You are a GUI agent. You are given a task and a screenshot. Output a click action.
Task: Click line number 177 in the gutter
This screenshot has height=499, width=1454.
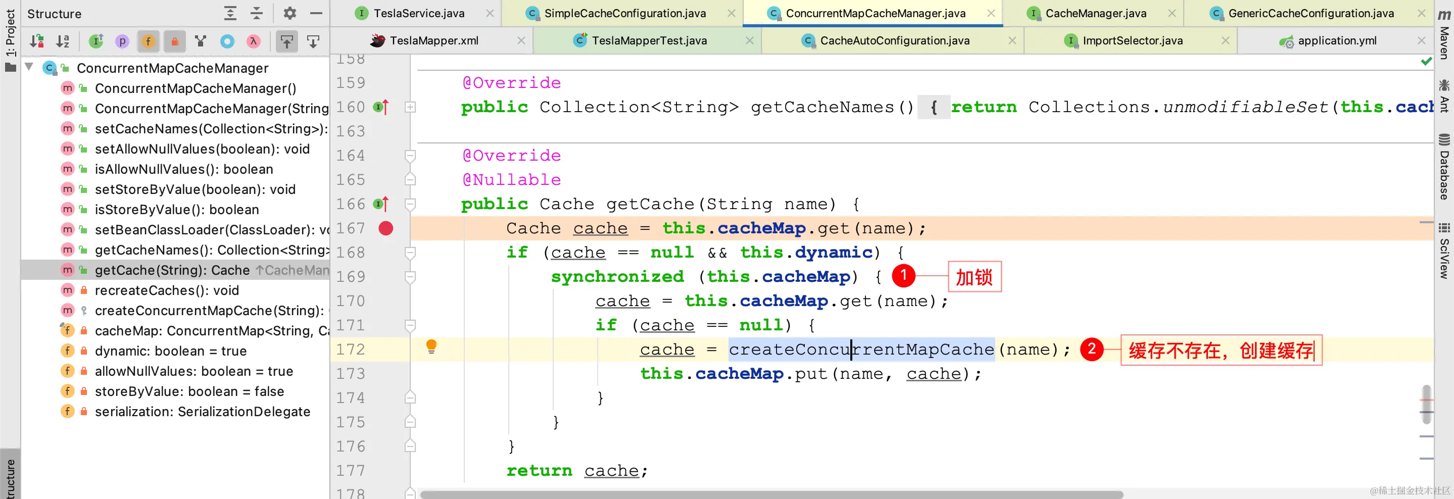click(x=351, y=471)
